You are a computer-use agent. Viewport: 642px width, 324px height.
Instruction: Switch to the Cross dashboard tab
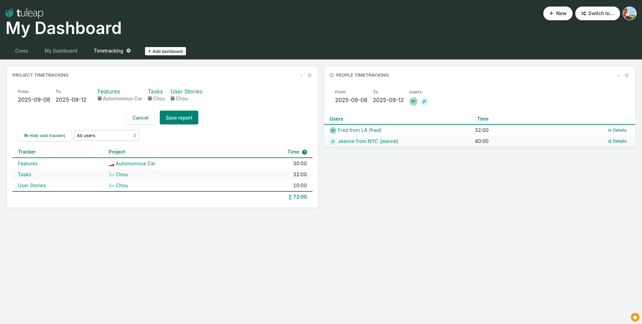tap(22, 51)
